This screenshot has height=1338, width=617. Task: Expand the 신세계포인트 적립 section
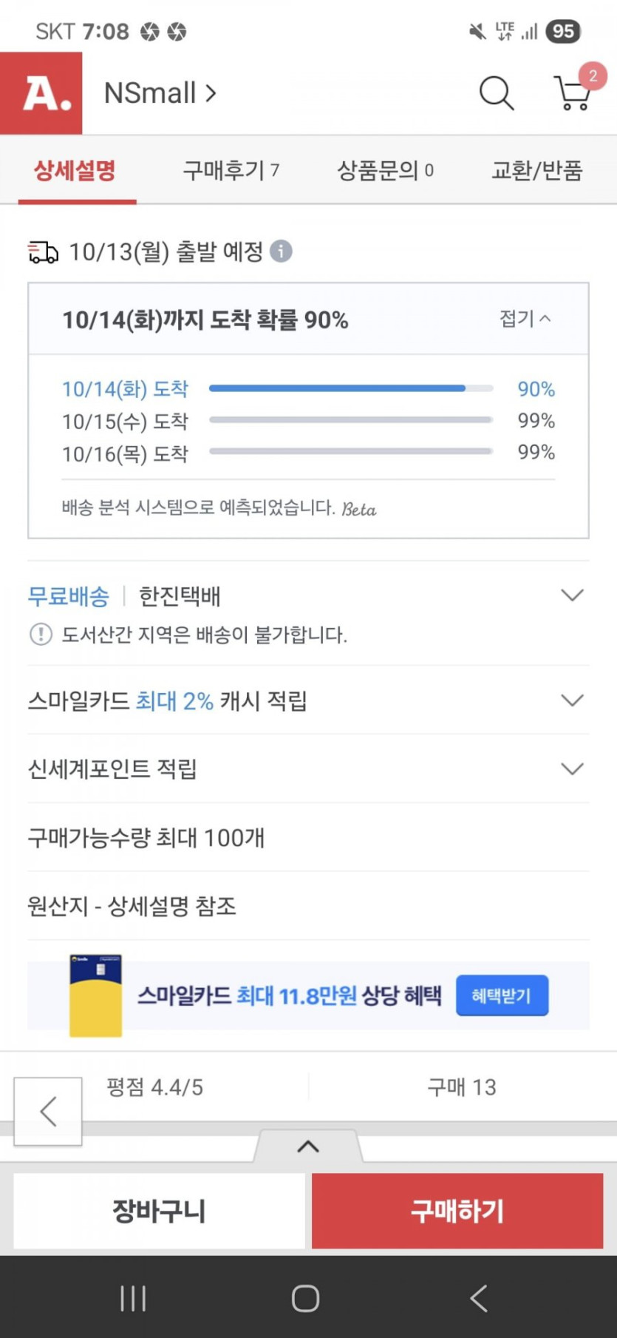tap(572, 769)
